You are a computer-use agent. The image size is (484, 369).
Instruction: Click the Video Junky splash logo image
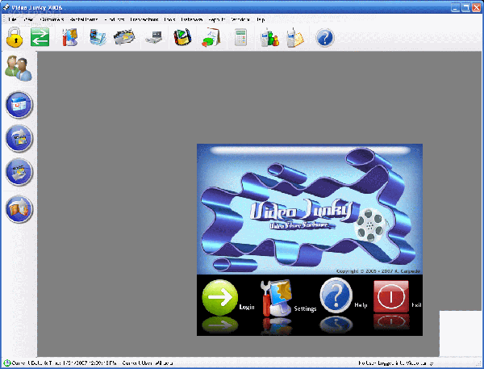tap(310, 209)
